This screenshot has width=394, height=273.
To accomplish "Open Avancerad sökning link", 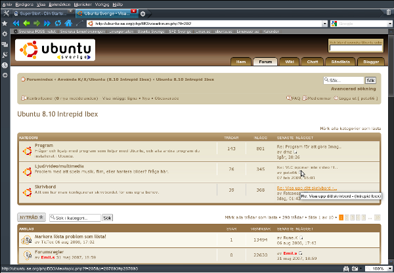I will pos(353,89).
